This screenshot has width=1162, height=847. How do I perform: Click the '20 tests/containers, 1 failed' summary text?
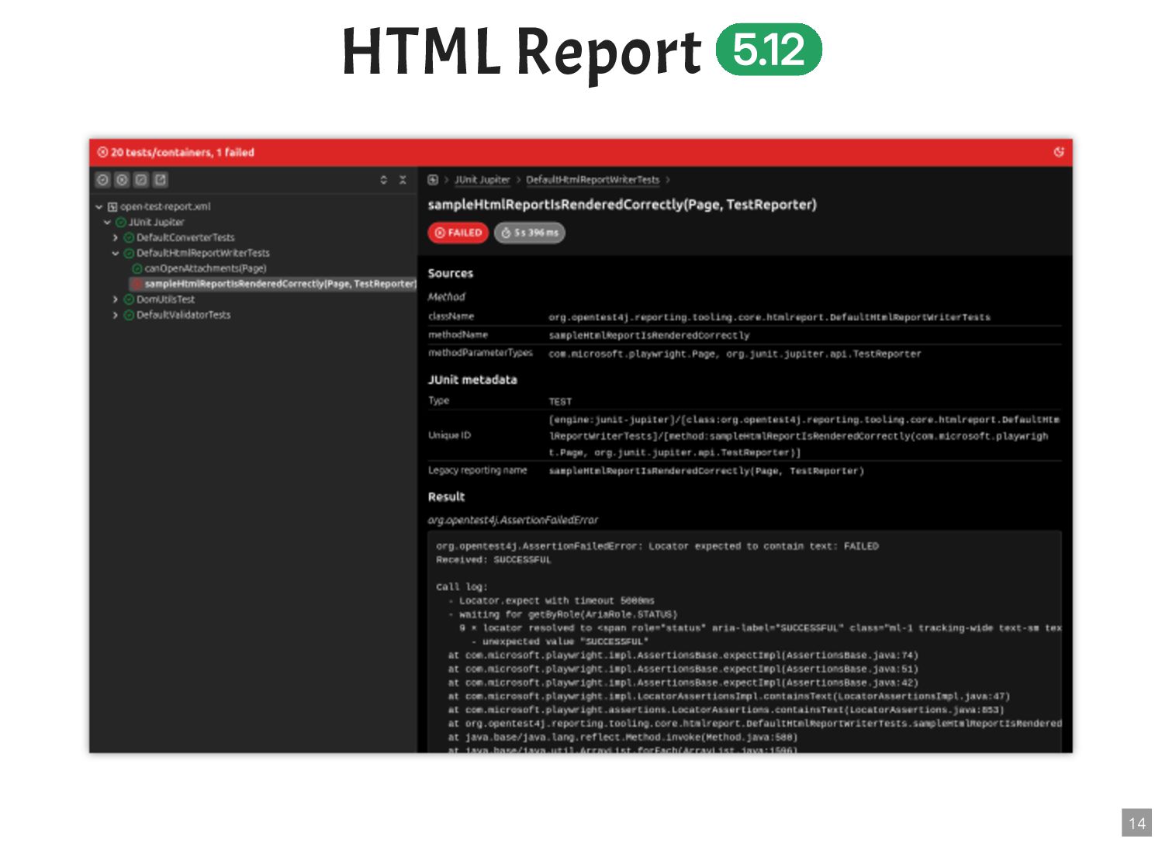pyautogui.click(x=182, y=152)
